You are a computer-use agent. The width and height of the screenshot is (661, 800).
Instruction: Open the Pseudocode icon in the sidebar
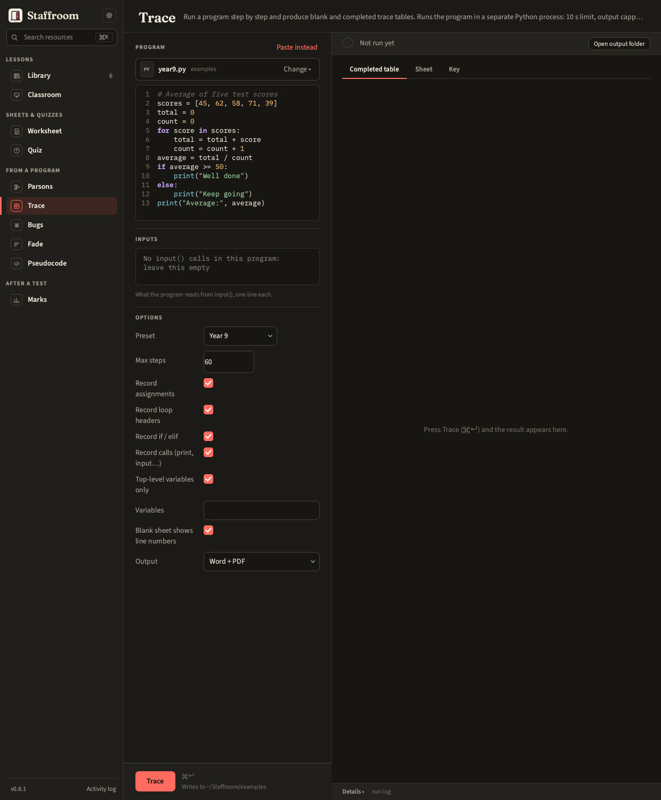[17, 263]
